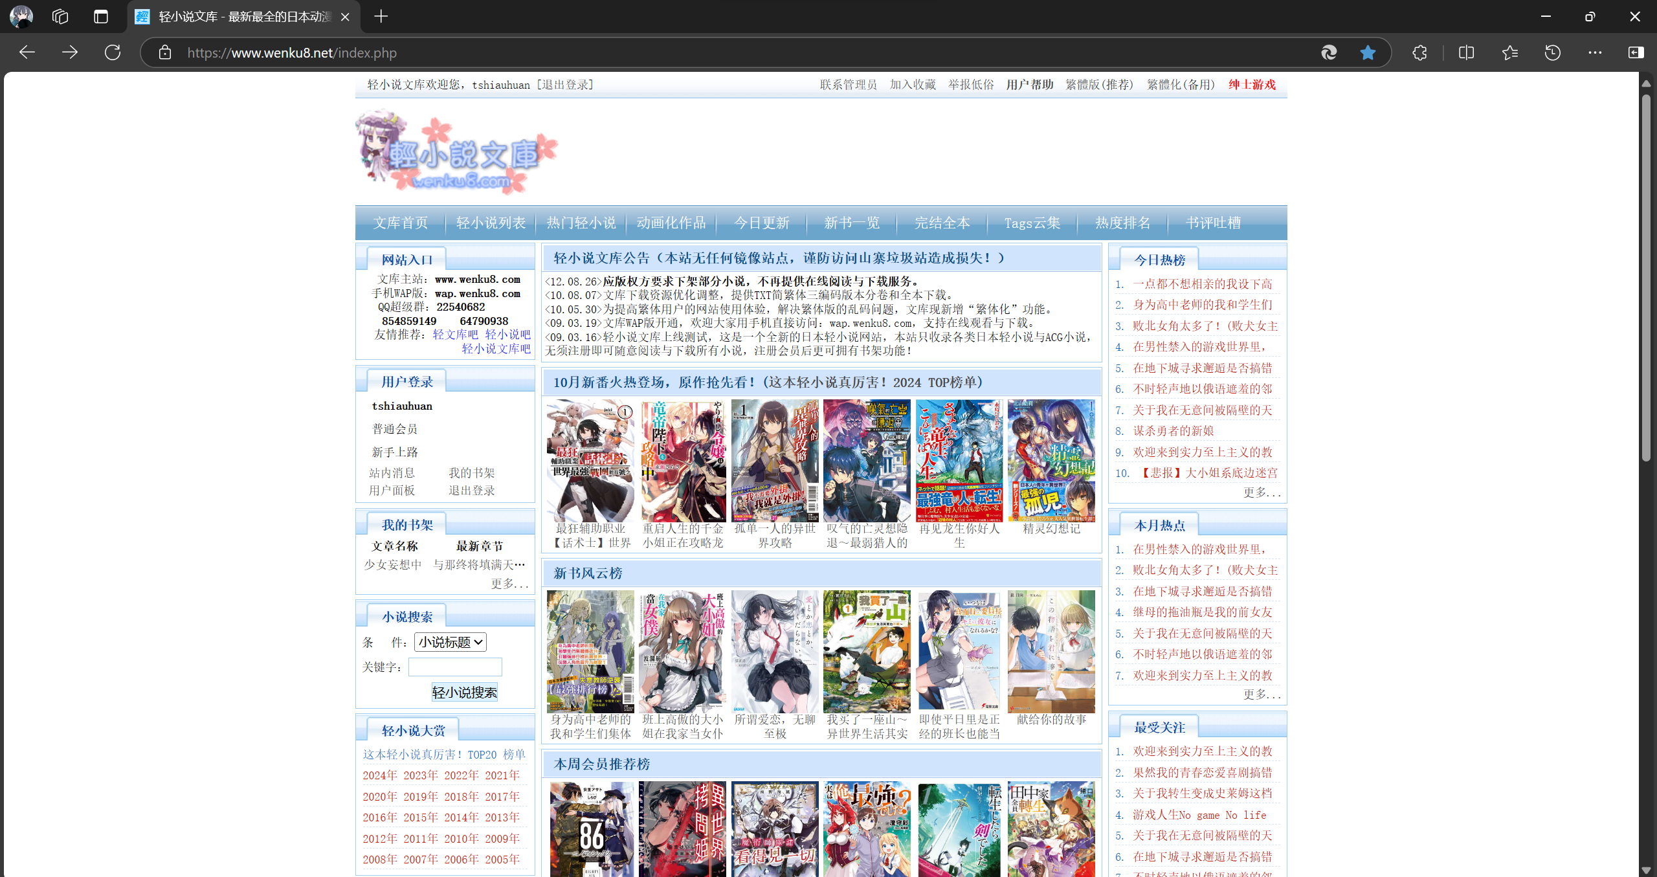Viewport: 1657px width, 877px height.
Task: Open the 所谓爱恋，无聊至极 book cover
Action: [775, 652]
